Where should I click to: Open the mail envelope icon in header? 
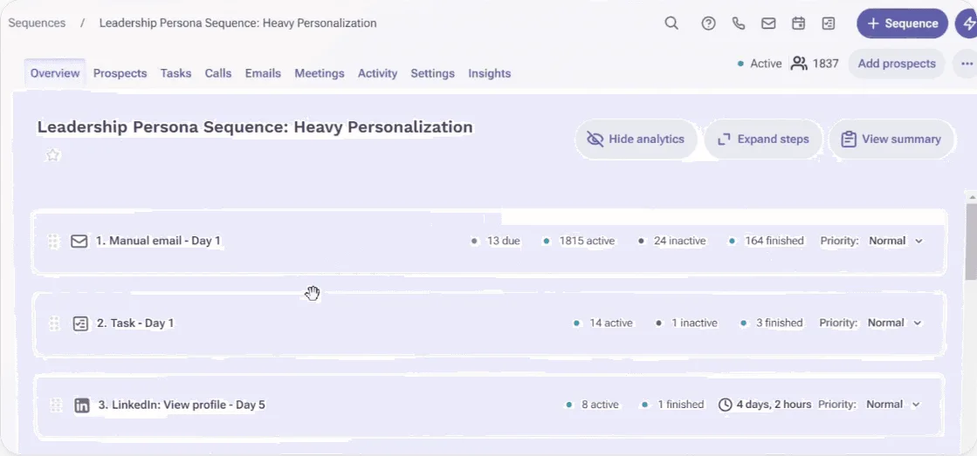[768, 24]
